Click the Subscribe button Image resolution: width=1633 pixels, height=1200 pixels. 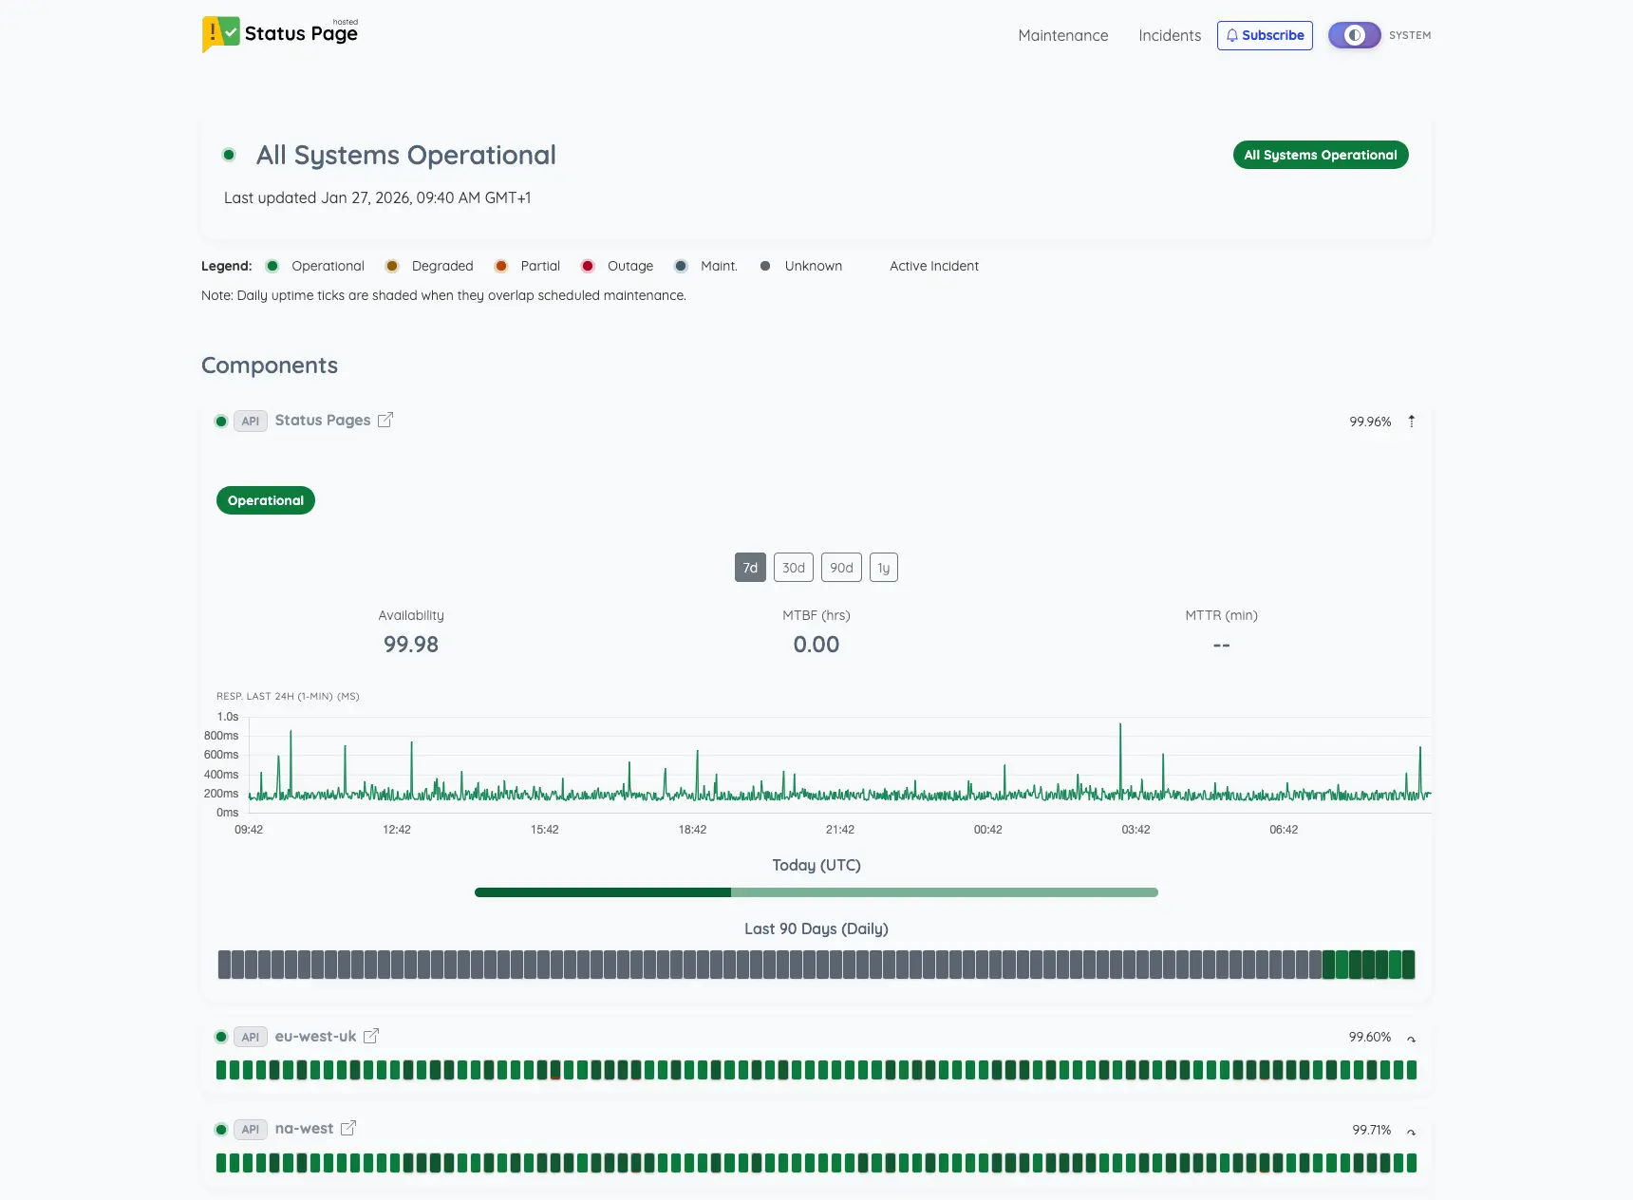[1265, 35]
